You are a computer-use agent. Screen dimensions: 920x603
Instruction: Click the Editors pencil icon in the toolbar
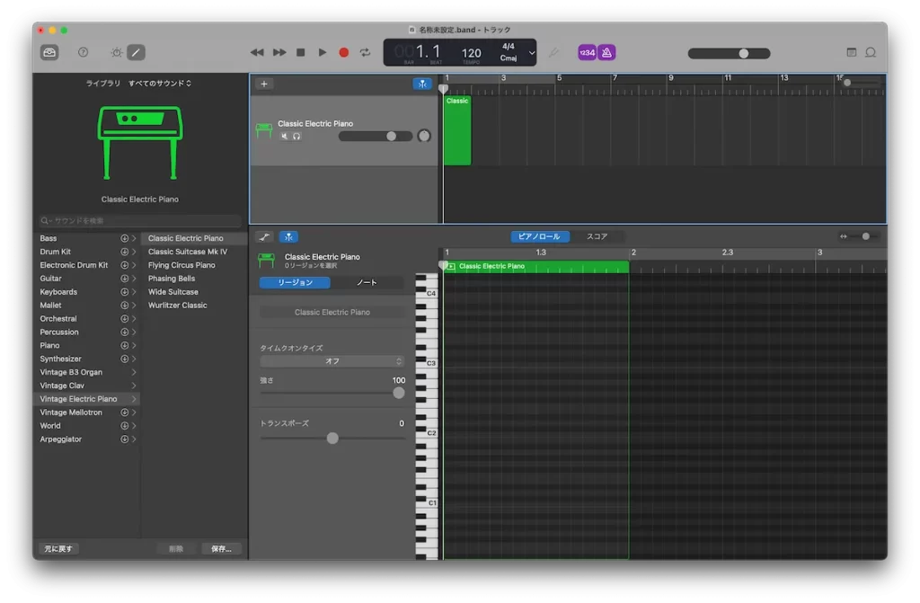point(136,53)
